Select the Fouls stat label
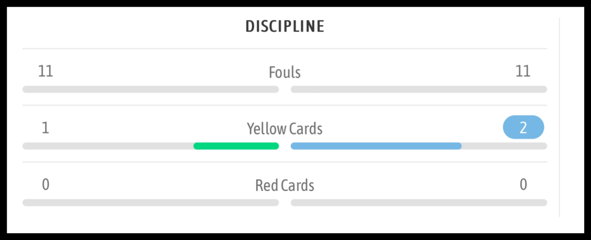 tap(284, 72)
